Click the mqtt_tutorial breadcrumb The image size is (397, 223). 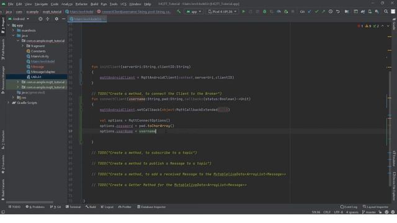pyautogui.click(x=52, y=12)
